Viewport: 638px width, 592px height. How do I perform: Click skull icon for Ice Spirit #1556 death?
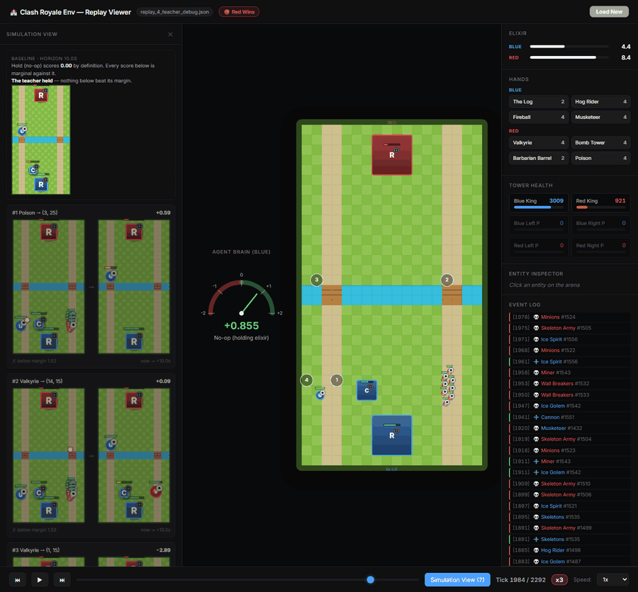click(x=537, y=339)
